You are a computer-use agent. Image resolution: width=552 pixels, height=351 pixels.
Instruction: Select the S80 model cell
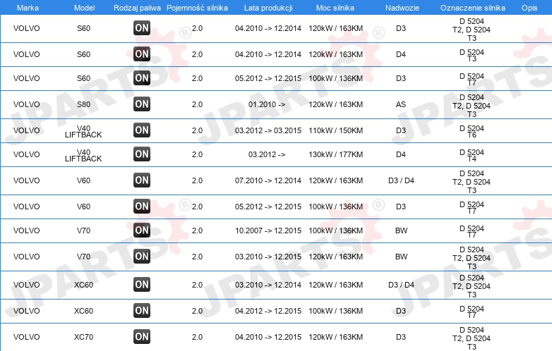click(x=84, y=104)
